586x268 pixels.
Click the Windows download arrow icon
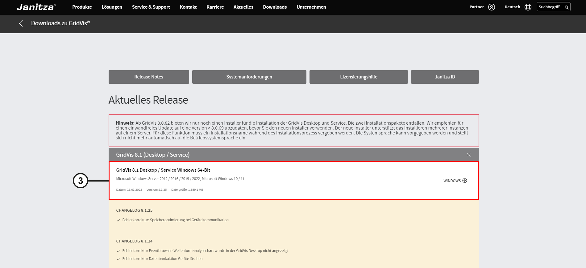[465, 181]
